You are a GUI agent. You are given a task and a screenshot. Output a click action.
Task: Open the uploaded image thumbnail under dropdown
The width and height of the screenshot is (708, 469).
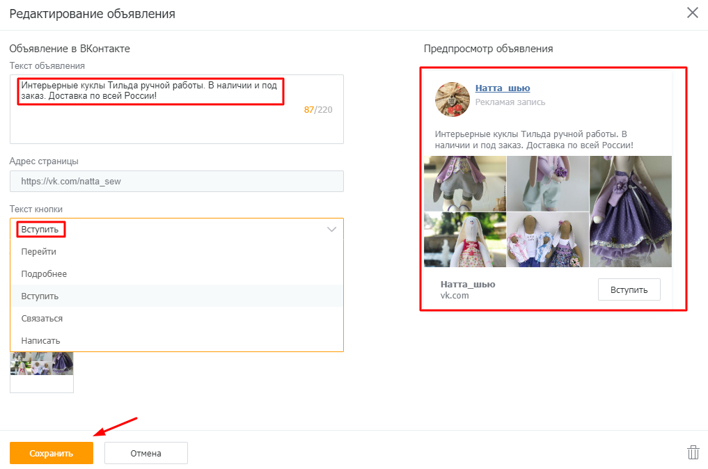42,372
